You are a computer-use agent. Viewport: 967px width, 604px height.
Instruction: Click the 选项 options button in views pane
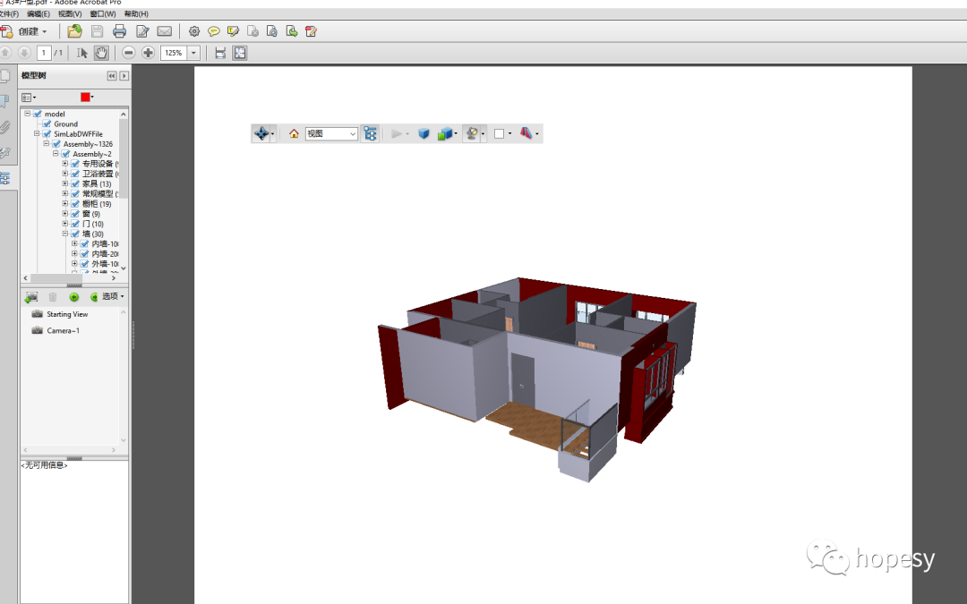point(112,296)
